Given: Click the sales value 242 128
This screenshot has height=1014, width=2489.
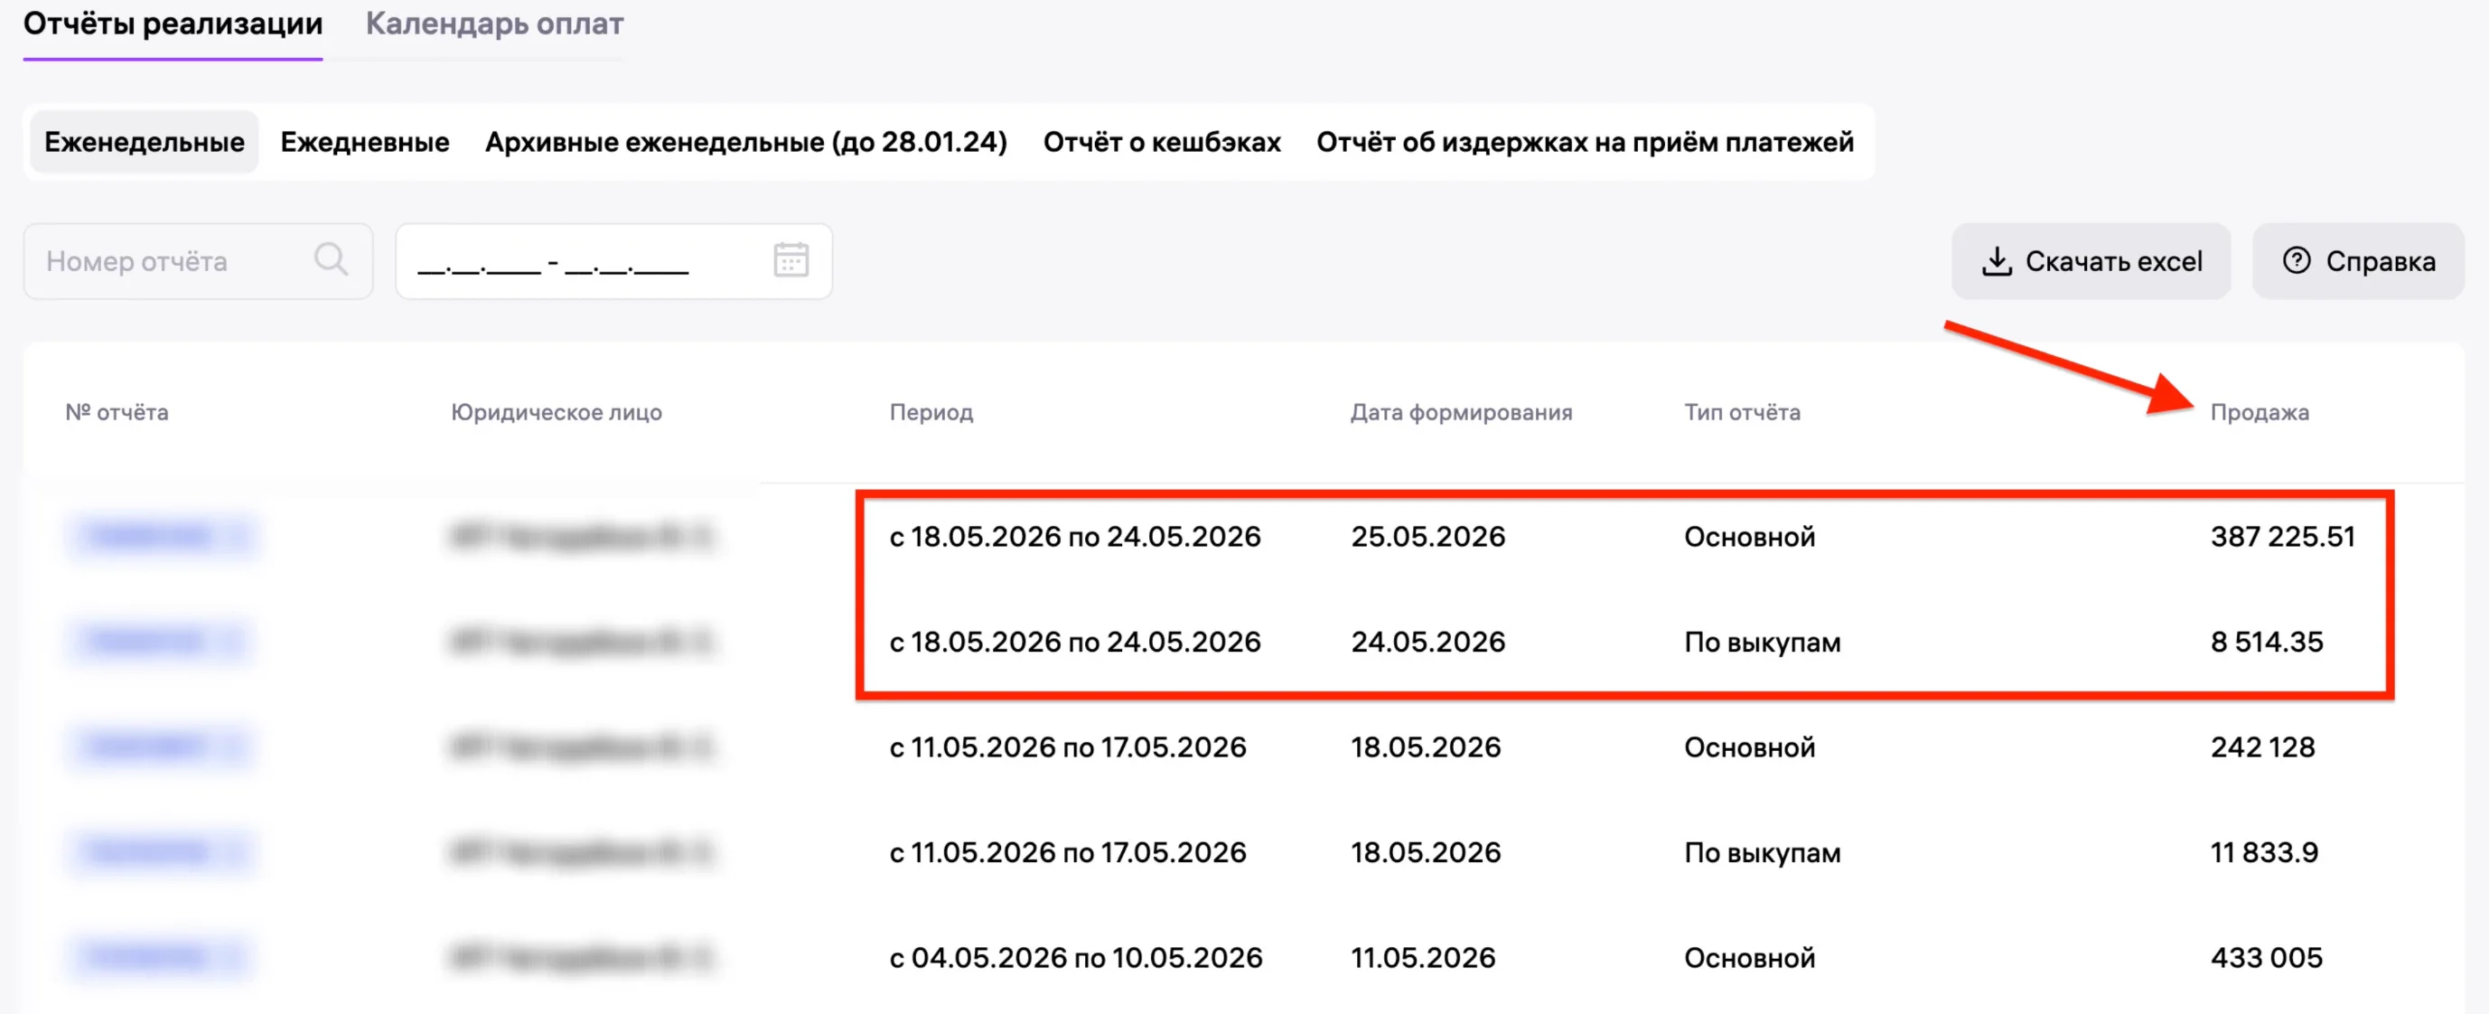Looking at the screenshot, I should pyautogui.click(x=2262, y=747).
